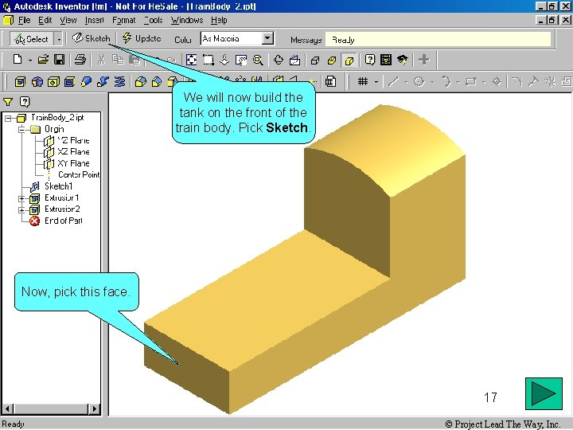This screenshot has width=573, height=430.
Task: Select the Shell feature tool
Action: click(x=69, y=81)
